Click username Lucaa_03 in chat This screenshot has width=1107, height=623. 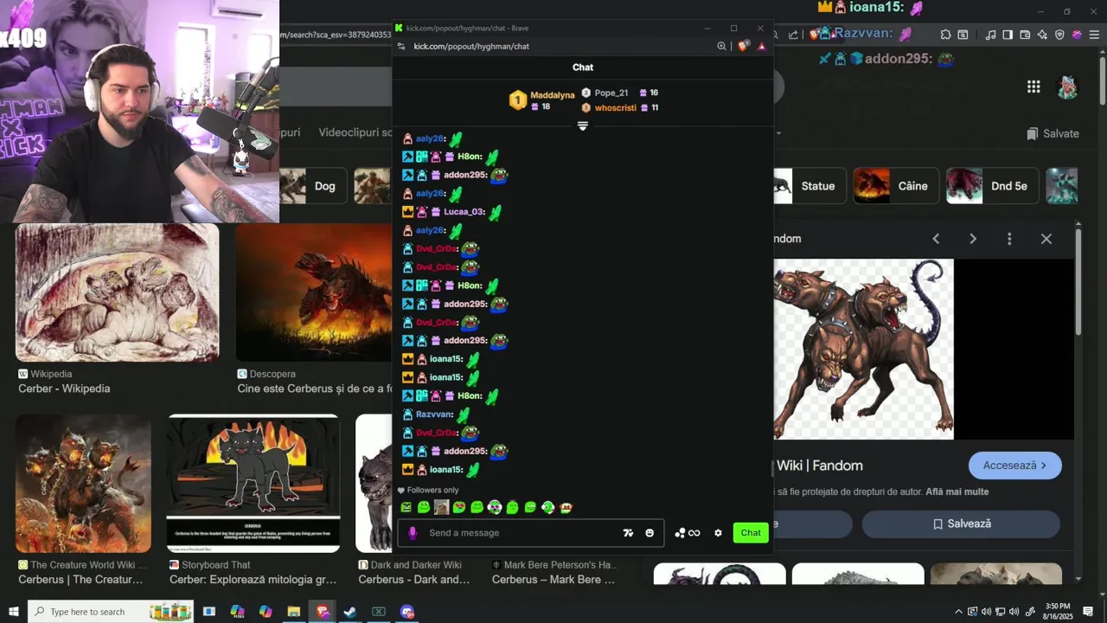pyautogui.click(x=464, y=212)
